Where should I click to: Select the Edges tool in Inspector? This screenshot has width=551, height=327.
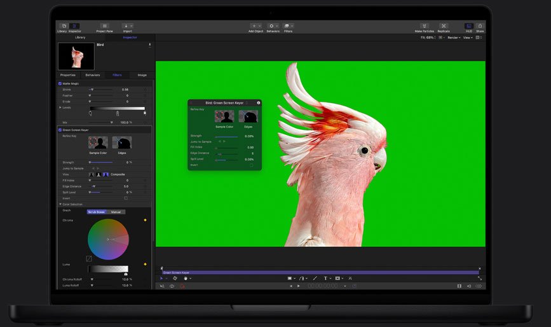coord(122,143)
